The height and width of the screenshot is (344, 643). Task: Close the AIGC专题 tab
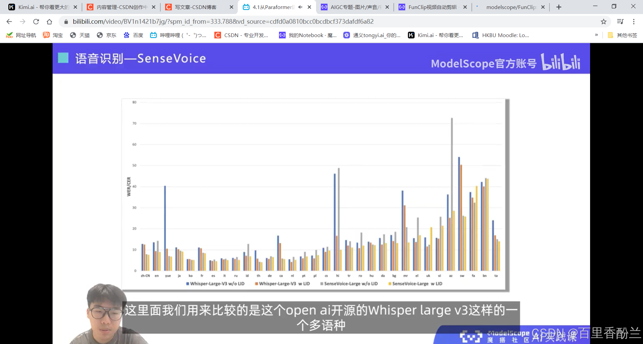pos(387,7)
